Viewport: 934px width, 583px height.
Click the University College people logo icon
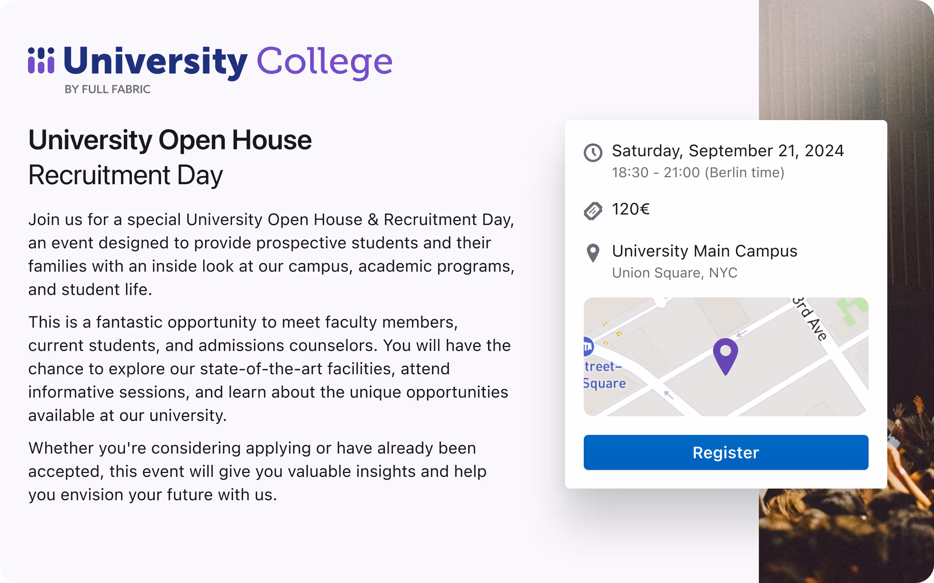click(41, 61)
